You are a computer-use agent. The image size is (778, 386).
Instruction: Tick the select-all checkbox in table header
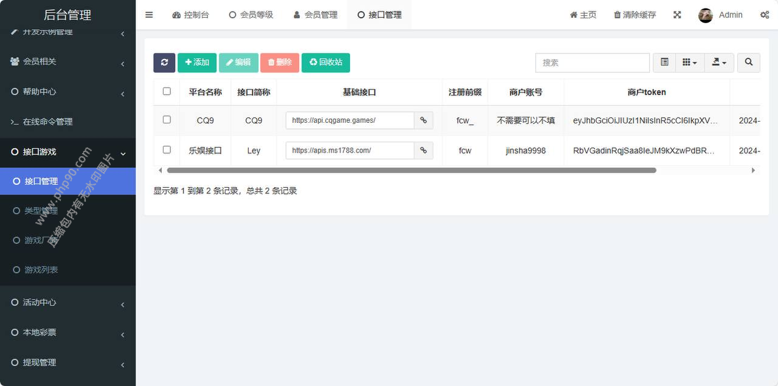point(167,92)
